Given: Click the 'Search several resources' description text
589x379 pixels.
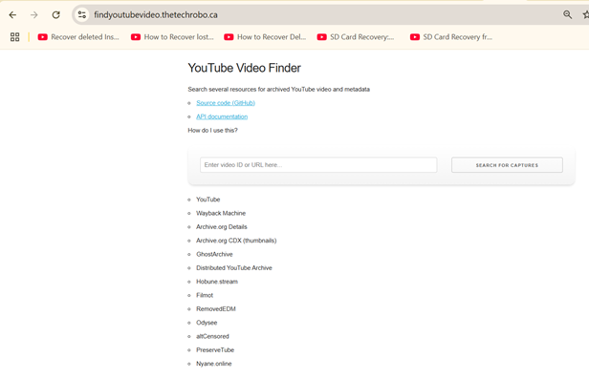Looking at the screenshot, I should tap(278, 89).
